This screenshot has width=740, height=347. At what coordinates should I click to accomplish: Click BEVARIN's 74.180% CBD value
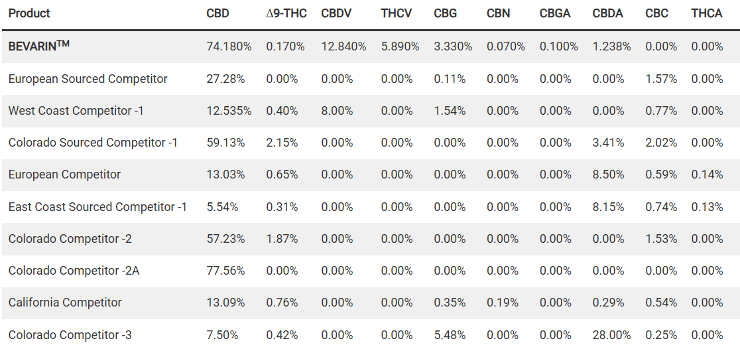click(229, 46)
